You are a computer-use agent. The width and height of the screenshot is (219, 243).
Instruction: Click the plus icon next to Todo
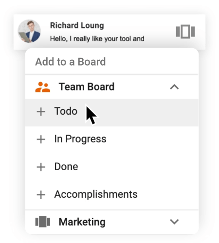(x=41, y=112)
